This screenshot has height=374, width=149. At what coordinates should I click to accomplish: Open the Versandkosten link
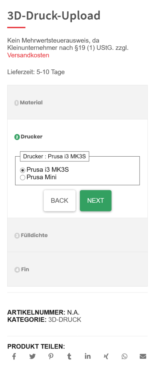pyautogui.click(x=28, y=56)
